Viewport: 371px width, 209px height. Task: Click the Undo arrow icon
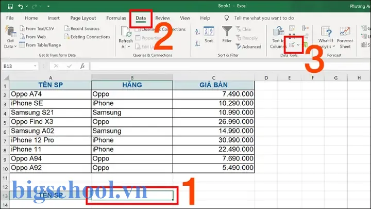click(21, 6)
